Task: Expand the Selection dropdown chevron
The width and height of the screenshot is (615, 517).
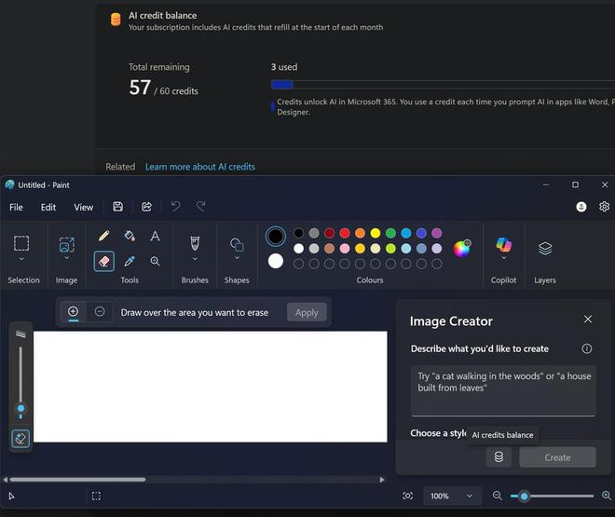Action: (x=21, y=259)
